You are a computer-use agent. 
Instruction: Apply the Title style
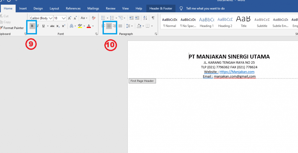[244, 22]
